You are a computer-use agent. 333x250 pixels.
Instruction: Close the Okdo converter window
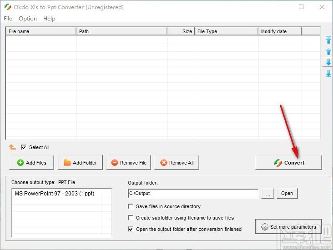[x=322, y=7]
